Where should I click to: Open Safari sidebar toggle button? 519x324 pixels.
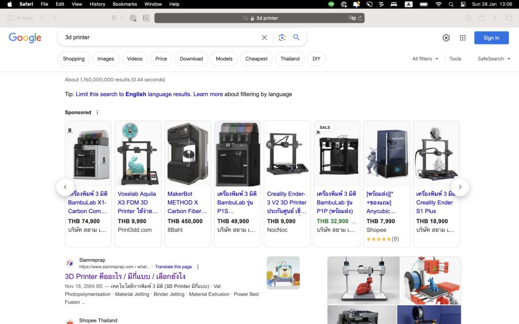(x=11, y=18)
